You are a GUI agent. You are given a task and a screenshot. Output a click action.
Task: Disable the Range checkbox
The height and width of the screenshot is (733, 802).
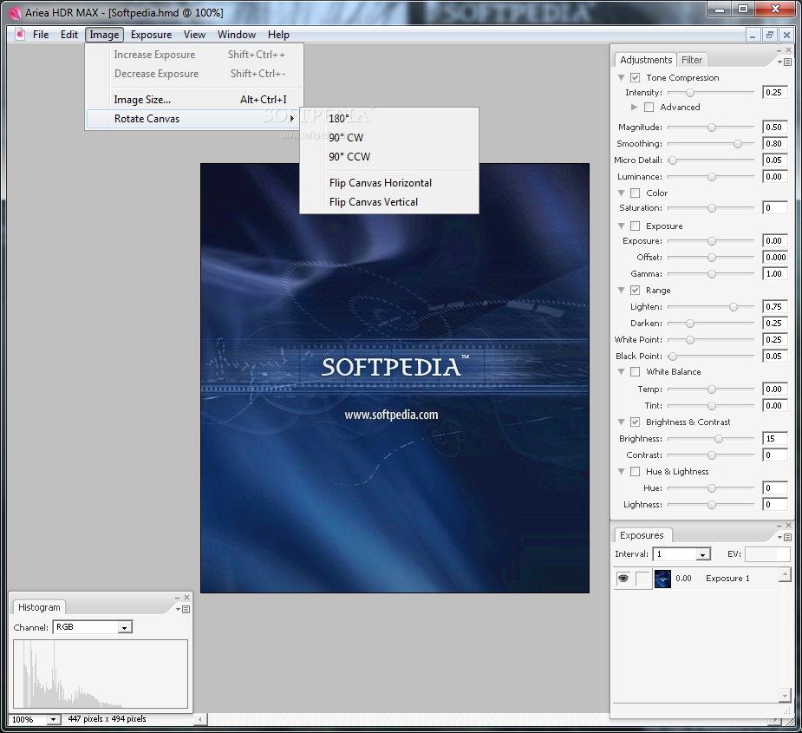636,291
